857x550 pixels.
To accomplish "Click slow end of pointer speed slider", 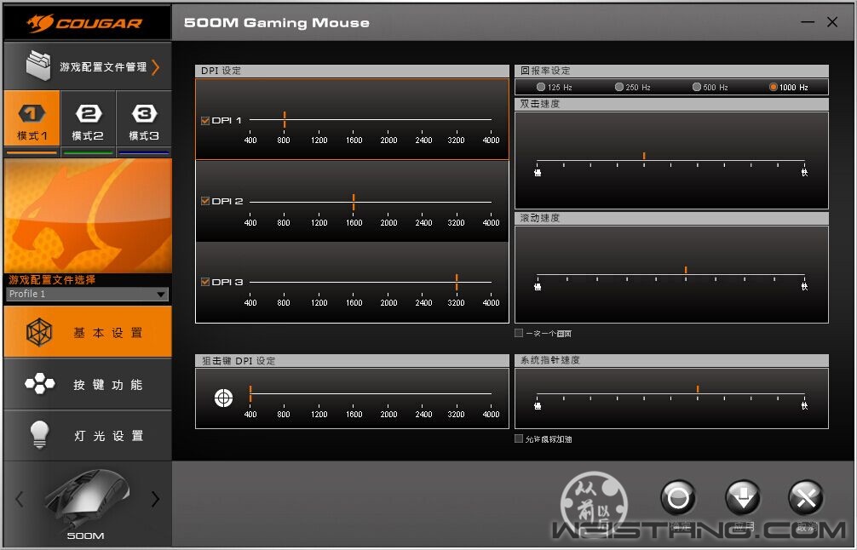I will pos(538,406).
